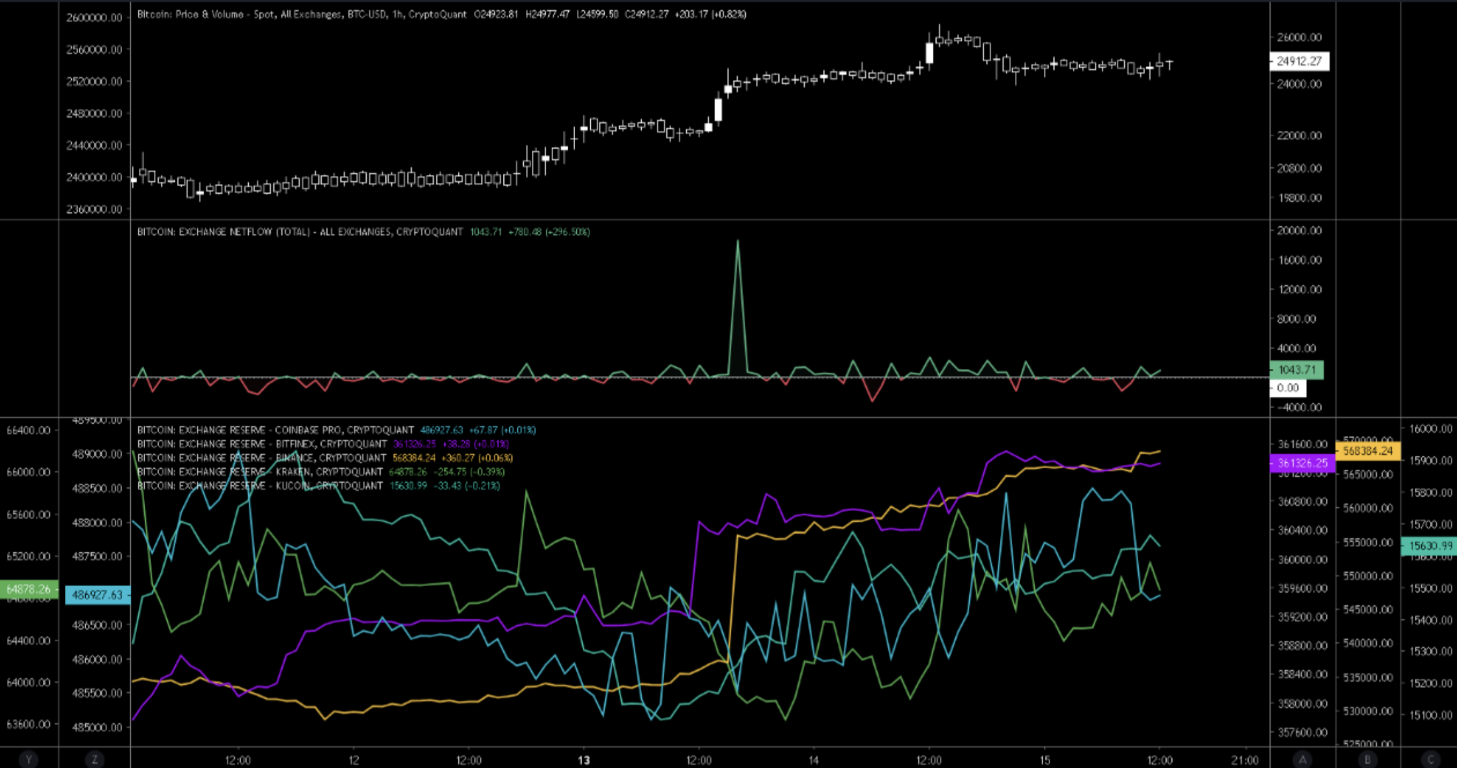This screenshot has width=1457, height=768.
Task: Click the 26000.00 price axis tick
Action: tap(1299, 38)
